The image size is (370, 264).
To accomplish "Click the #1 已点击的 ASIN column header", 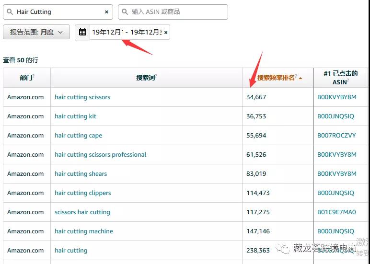I will click(340, 78).
